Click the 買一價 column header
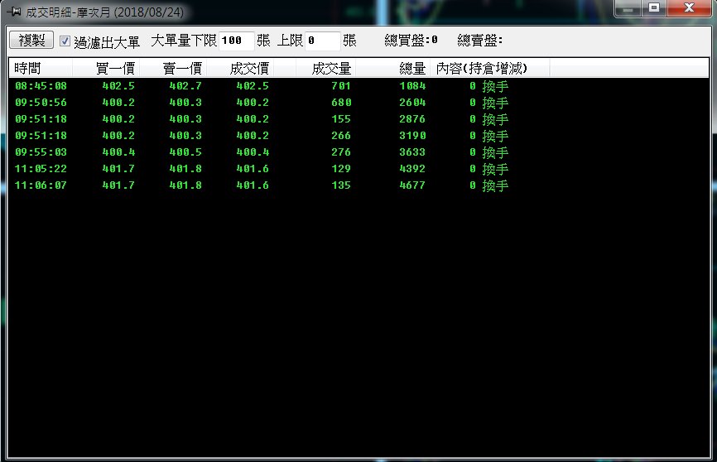717x462 pixels. (106, 68)
